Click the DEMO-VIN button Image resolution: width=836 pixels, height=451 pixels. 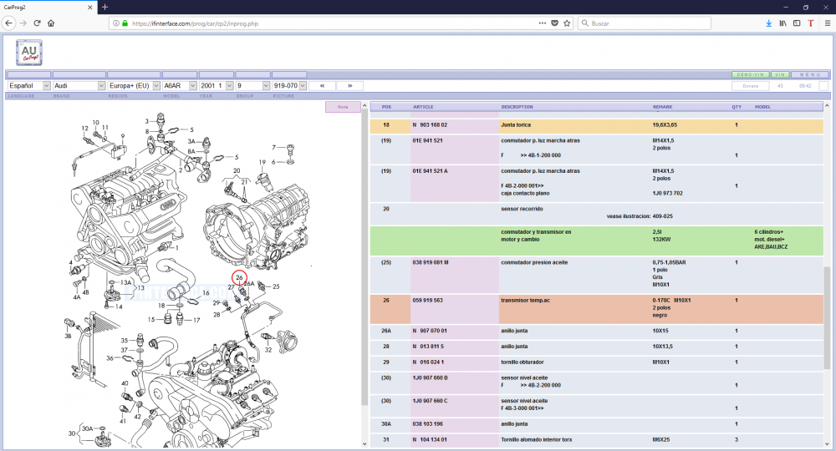pos(750,74)
